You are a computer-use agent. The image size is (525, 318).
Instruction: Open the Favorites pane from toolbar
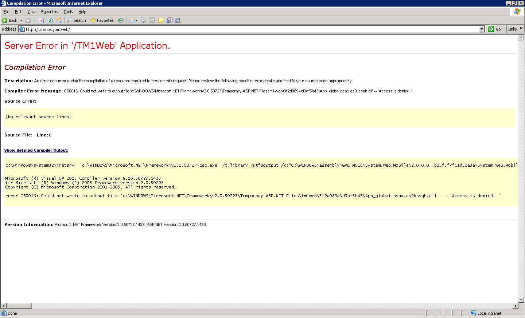coord(102,20)
